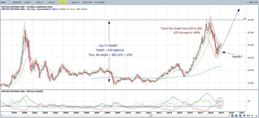
Task: Toggle the Show Last checkbox
Action: [248, 2]
